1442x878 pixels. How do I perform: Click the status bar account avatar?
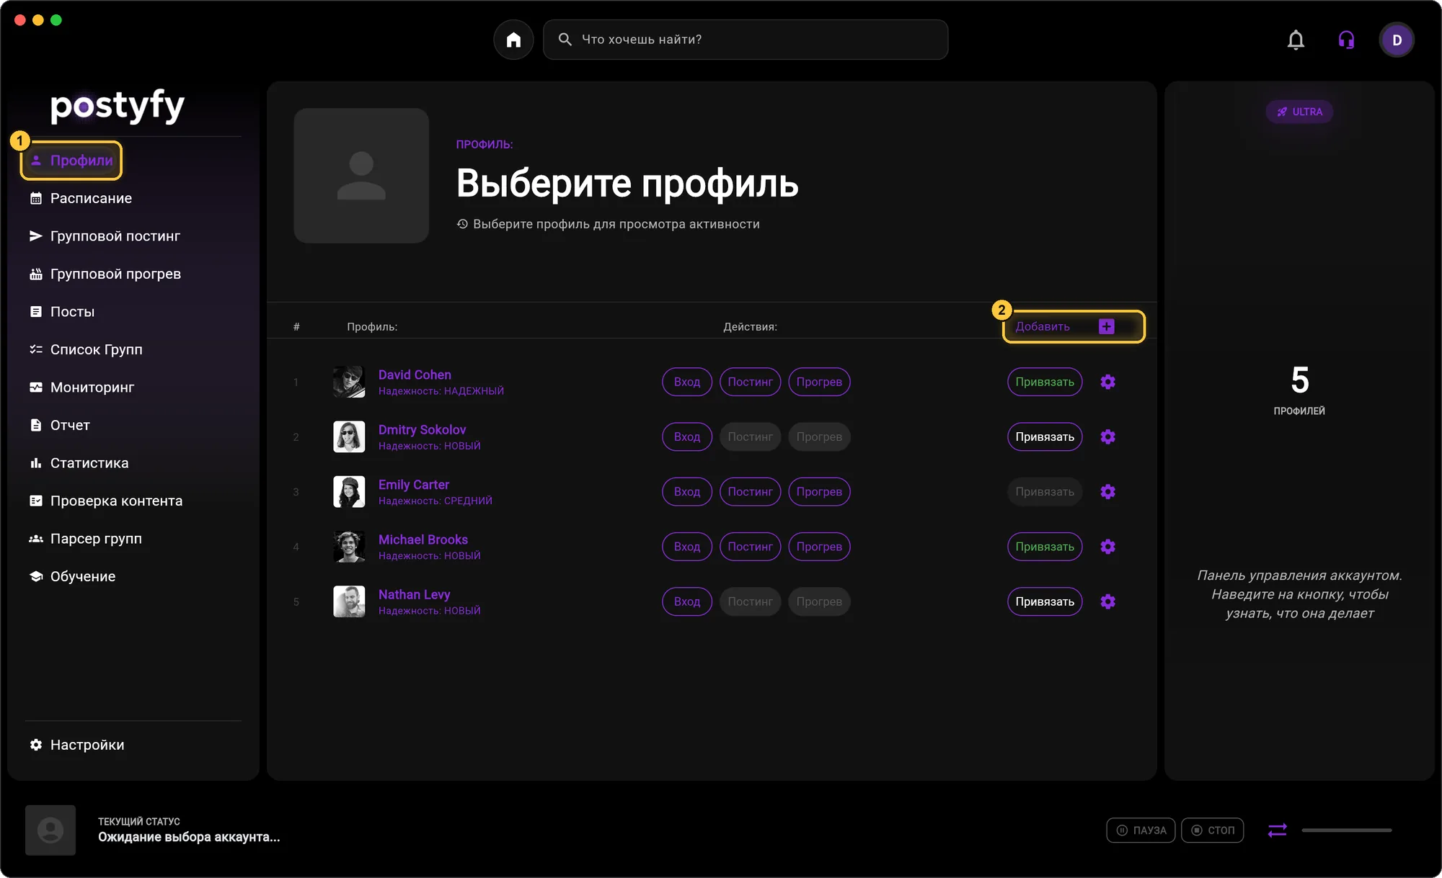pyautogui.click(x=50, y=830)
